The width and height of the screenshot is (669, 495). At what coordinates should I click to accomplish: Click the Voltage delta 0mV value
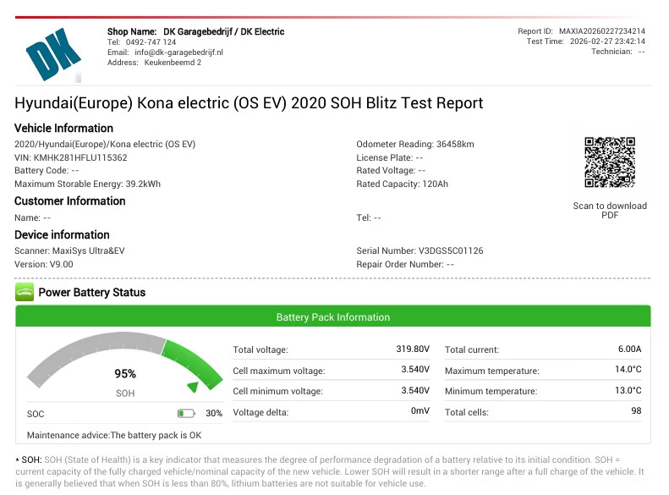[419, 411]
